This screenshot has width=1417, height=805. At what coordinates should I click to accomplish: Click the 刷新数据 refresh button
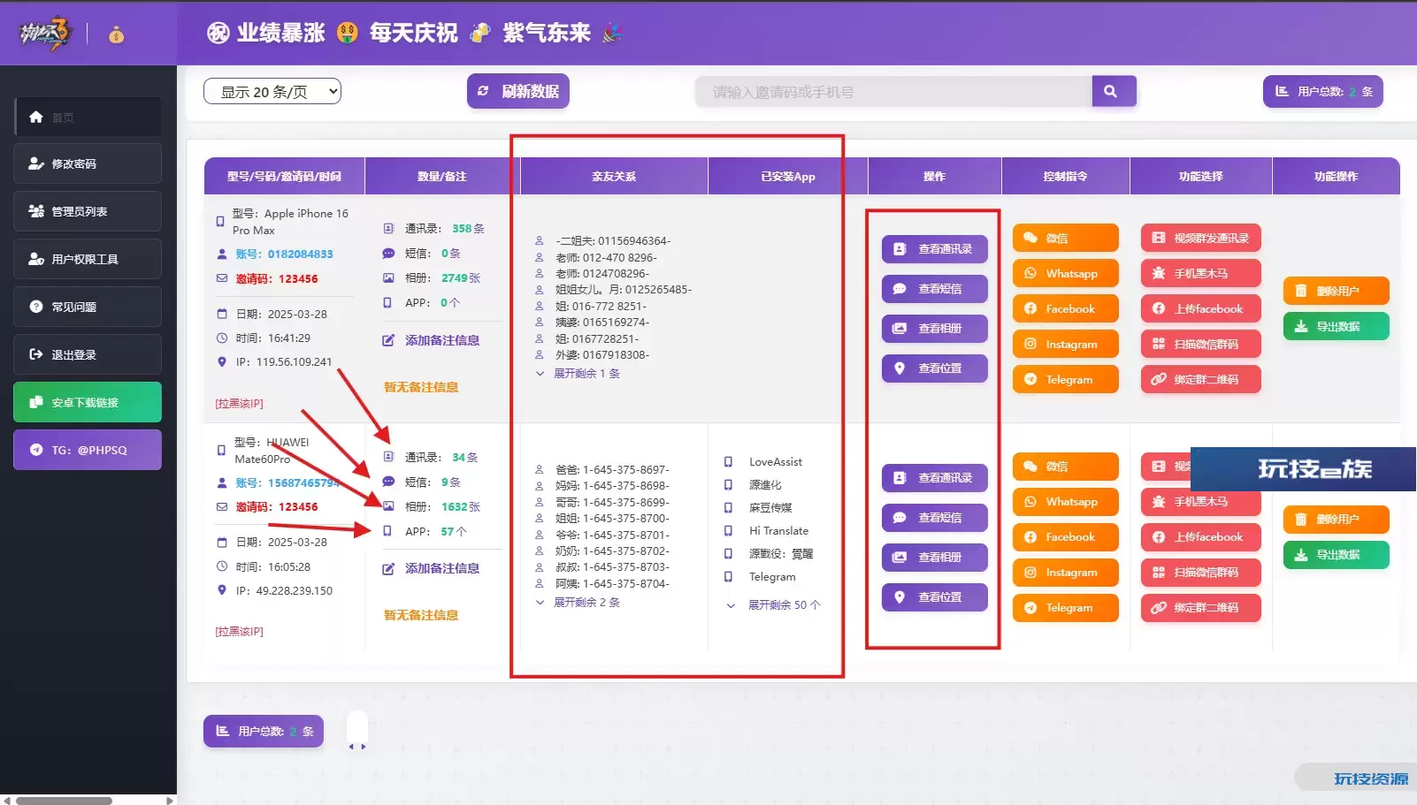click(x=517, y=91)
